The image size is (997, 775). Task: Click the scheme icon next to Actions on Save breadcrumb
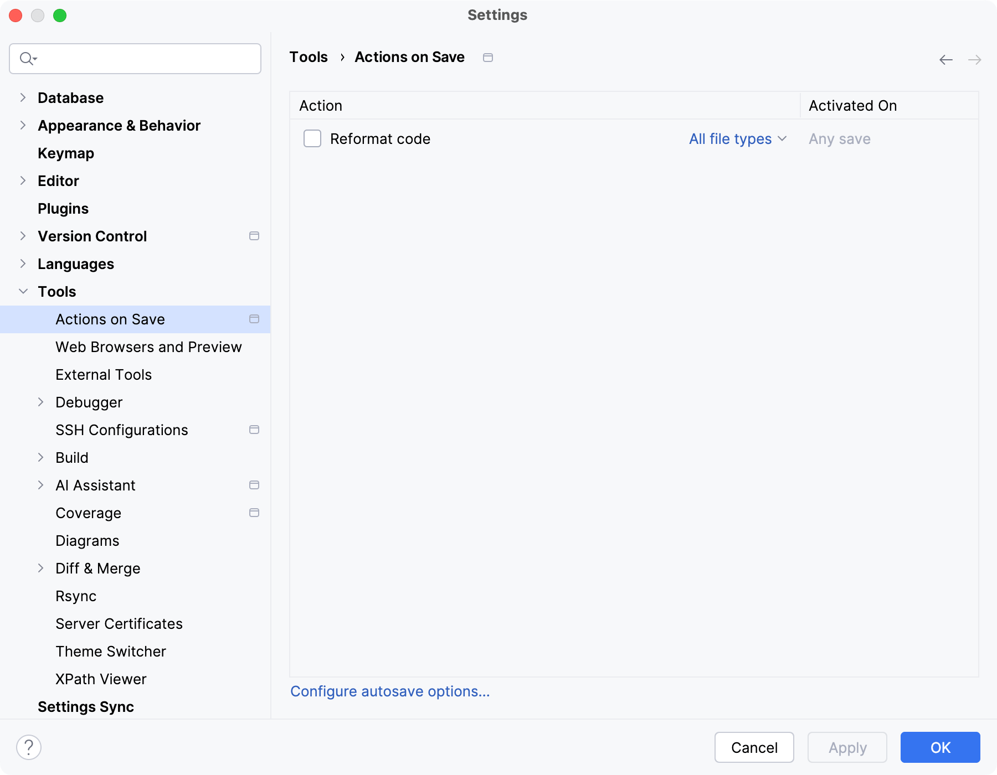pos(488,57)
